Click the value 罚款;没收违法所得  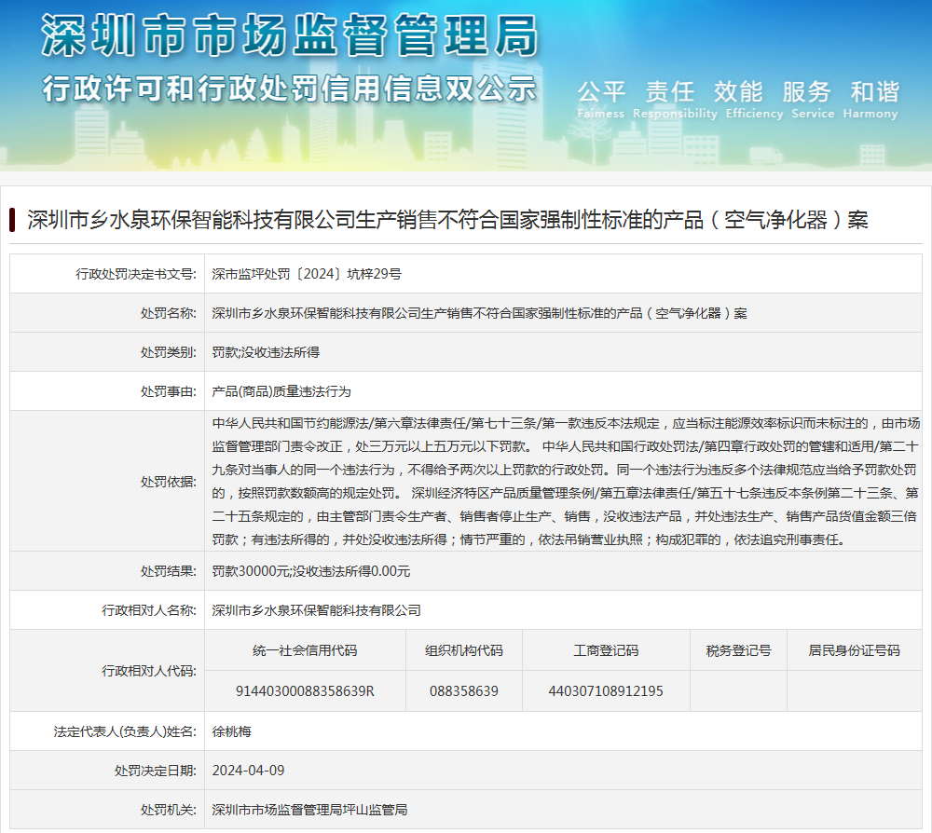266,352
